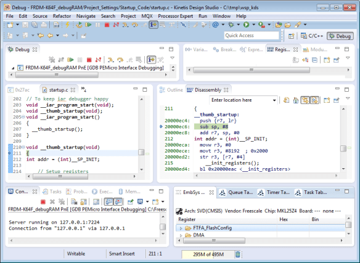This screenshot has height=263, width=360.
Task: Toggle Instruction Stepping Mode in main toolbar
Action: (153, 25)
